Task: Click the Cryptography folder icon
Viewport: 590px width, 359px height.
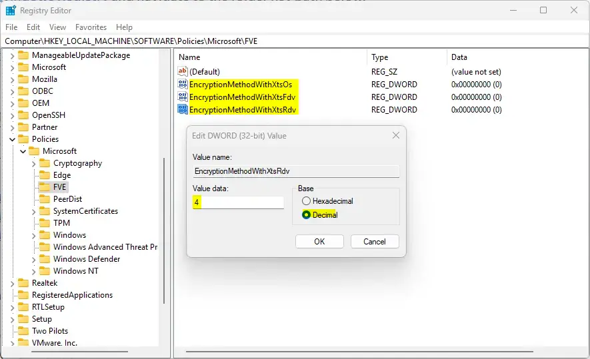Action: 45,163
